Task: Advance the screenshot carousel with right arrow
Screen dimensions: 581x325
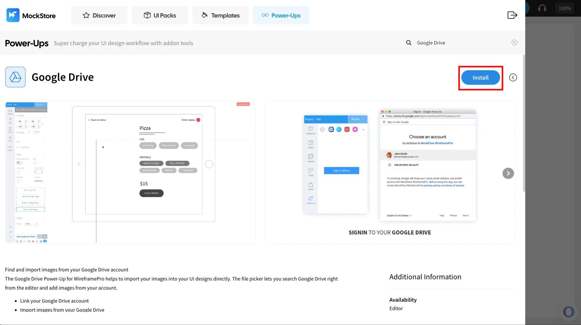Action: click(508, 173)
